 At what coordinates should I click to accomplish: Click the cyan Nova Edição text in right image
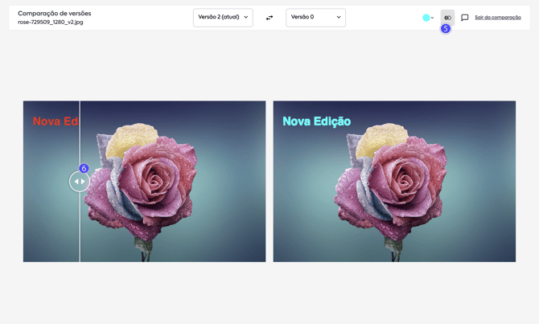click(316, 121)
